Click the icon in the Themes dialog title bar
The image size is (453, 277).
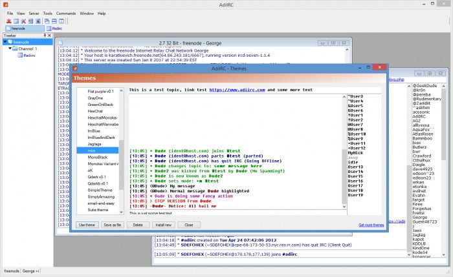point(75,68)
